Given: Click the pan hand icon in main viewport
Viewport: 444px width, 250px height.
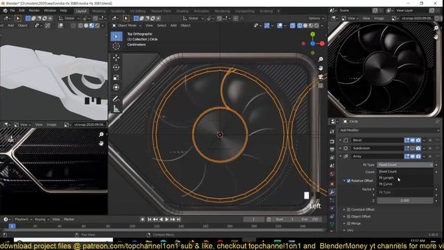Looking at the screenshot, I should [x=321, y=68].
